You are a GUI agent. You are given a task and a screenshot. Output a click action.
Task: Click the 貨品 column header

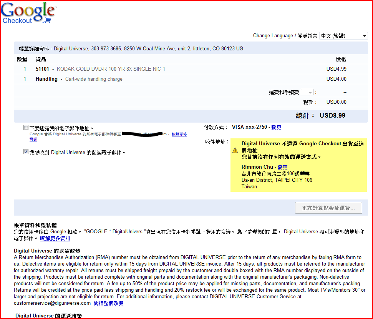tap(41, 59)
